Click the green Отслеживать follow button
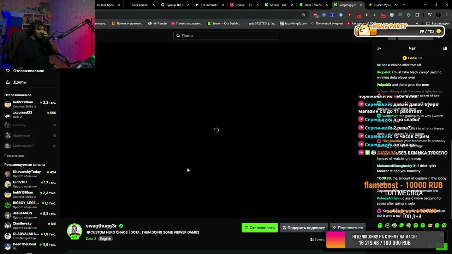Viewport: 452px width, 254px height. [260, 228]
